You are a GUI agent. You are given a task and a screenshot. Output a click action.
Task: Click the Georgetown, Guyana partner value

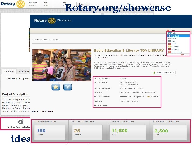(x=128, y=101)
